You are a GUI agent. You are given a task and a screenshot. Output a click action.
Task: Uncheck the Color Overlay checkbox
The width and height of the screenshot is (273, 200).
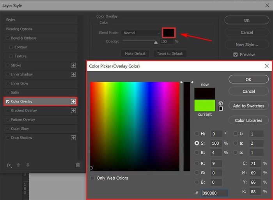pos(8,101)
